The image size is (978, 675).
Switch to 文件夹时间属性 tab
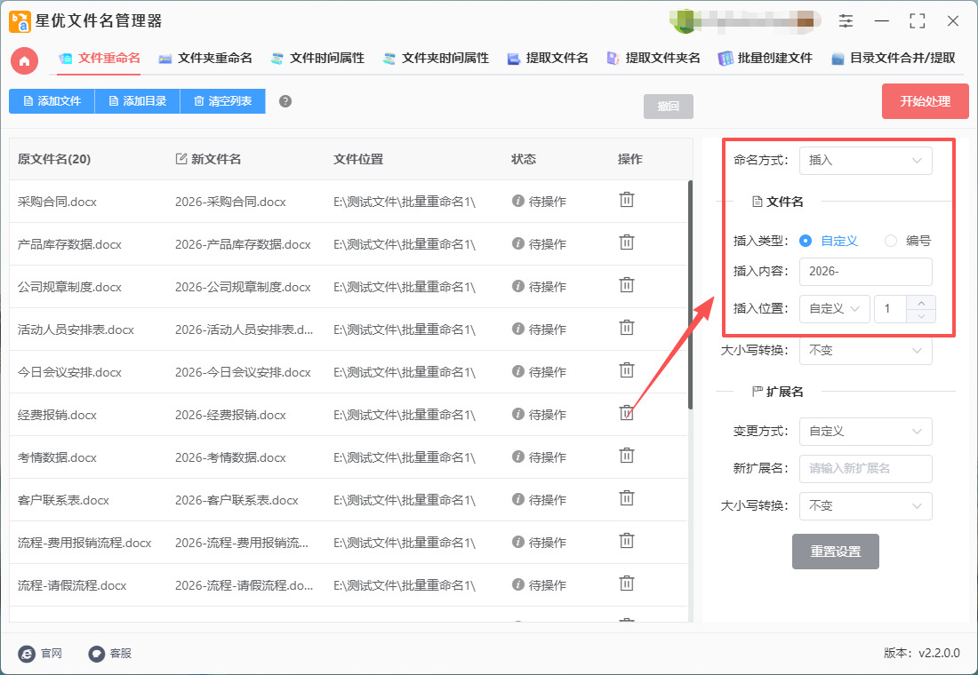pos(436,59)
